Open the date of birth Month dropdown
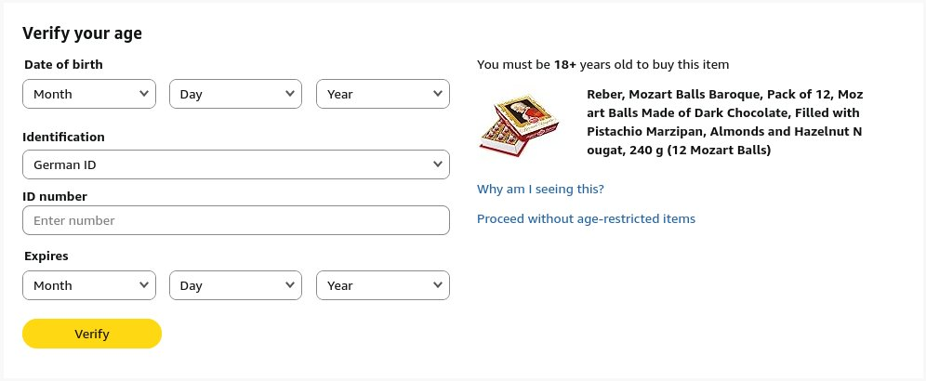Screen dimensions: 926x381 [88, 94]
